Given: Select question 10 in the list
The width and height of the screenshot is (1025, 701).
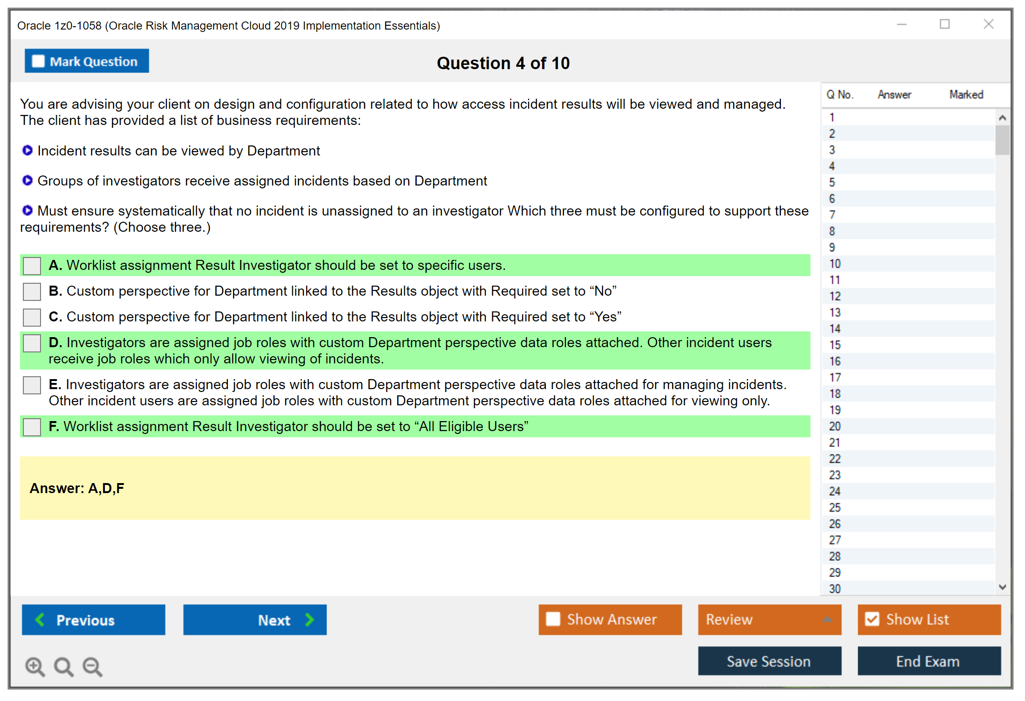Looking at the screenshot, I should point(835,264).
